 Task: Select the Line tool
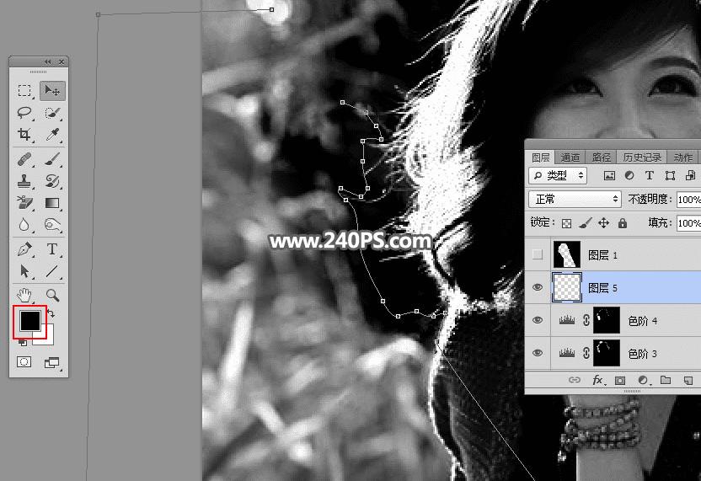tap(52, 271)
